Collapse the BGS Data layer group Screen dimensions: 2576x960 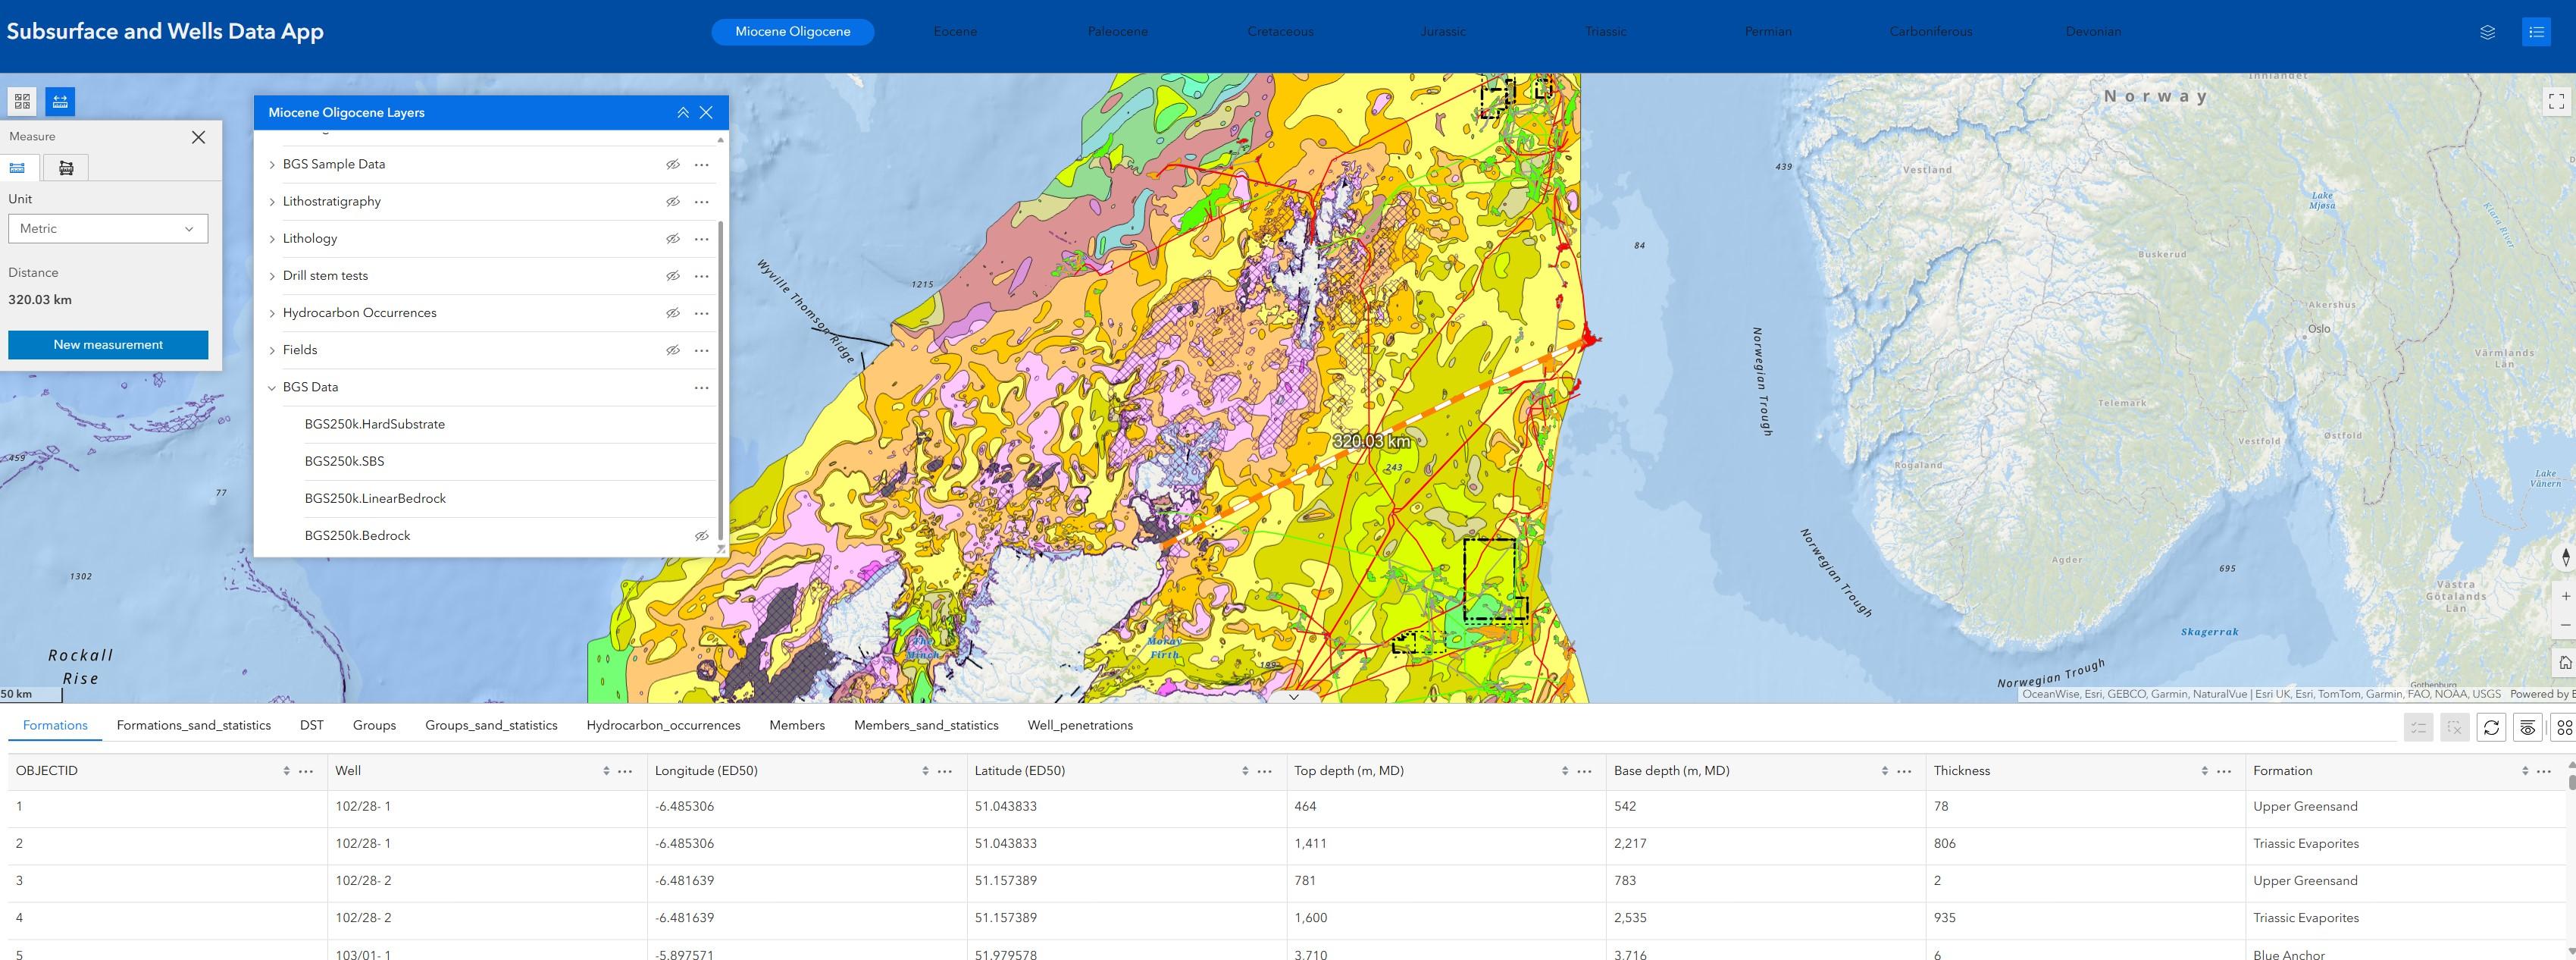pos(271,387)
